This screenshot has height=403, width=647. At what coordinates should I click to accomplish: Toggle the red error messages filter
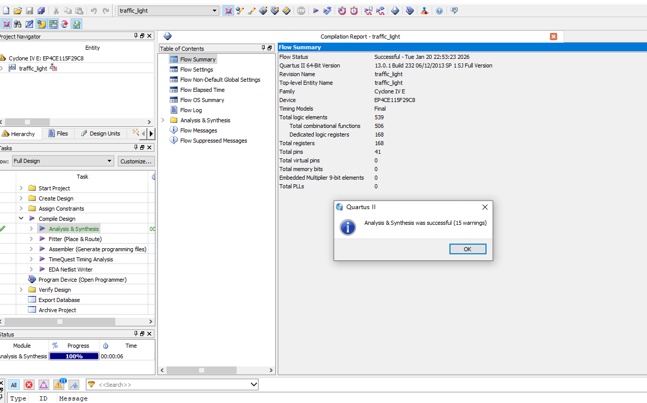29,385
